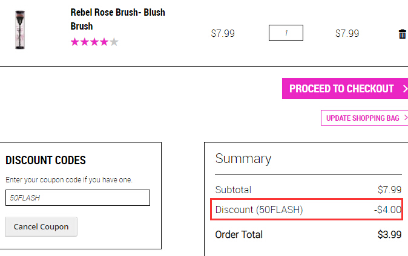
Task: Click the item unit price beside the product name
Action: [x=223, y=33]
